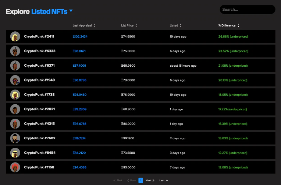Open appraisal value Ξ95.6788

79,124
